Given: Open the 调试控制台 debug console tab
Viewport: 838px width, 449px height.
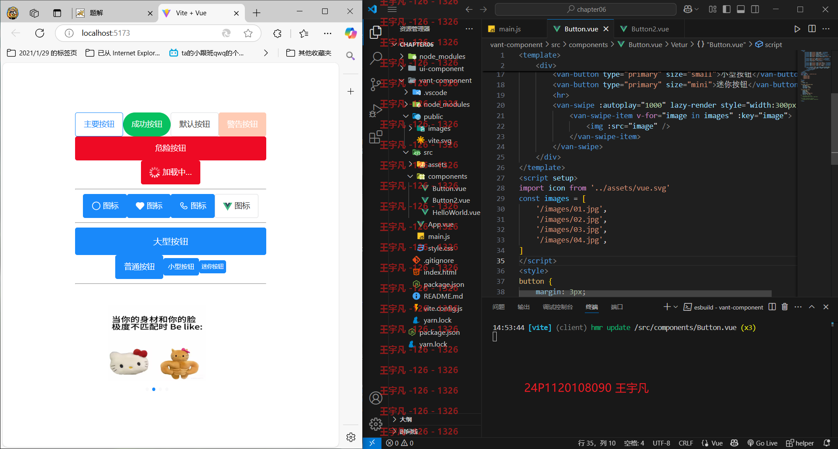Looking at the screenshot, I should pyautogui.click(x=558, y=307).
